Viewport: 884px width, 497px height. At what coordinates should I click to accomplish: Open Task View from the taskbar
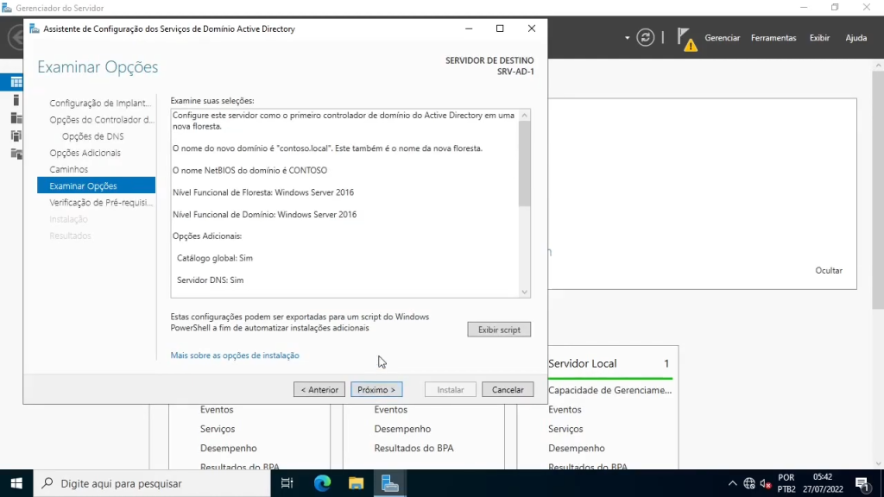point(287,483)
